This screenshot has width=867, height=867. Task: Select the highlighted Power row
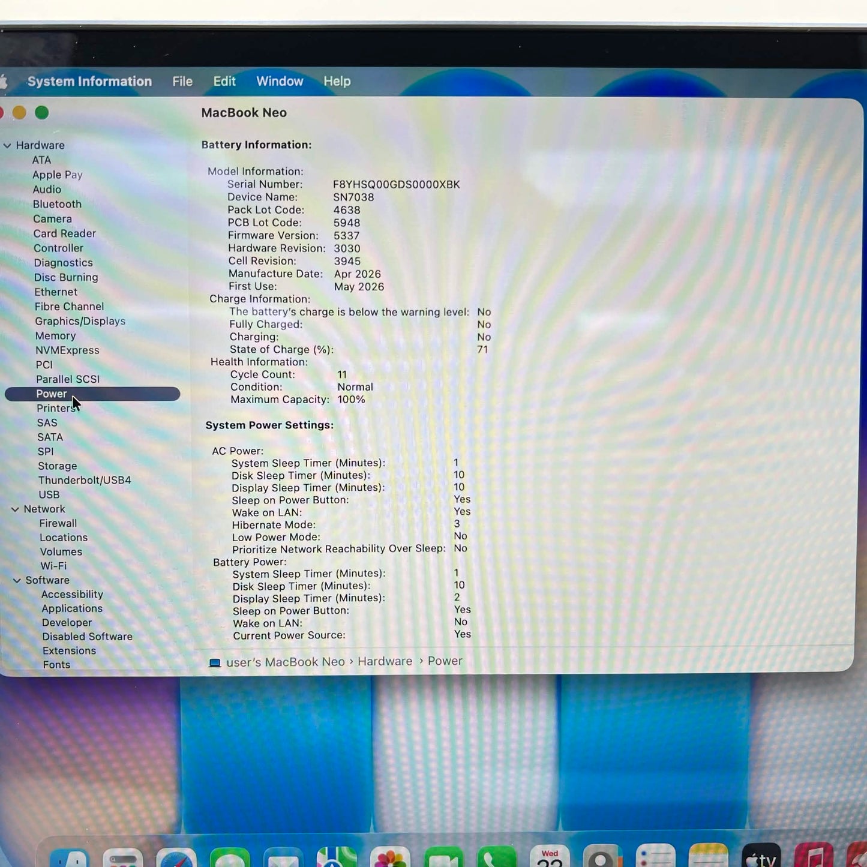[x=92, y=394]
